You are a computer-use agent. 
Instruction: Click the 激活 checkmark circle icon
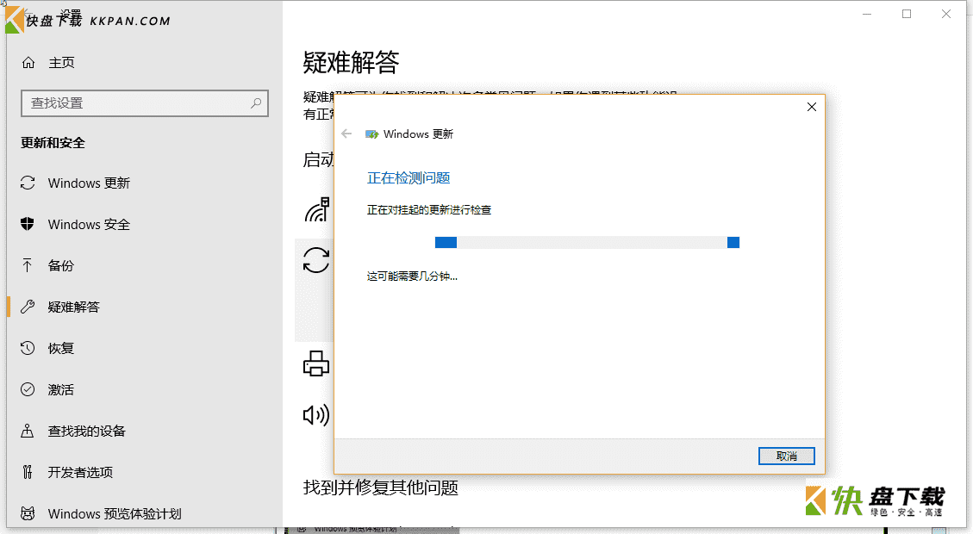tap(28, 389)
